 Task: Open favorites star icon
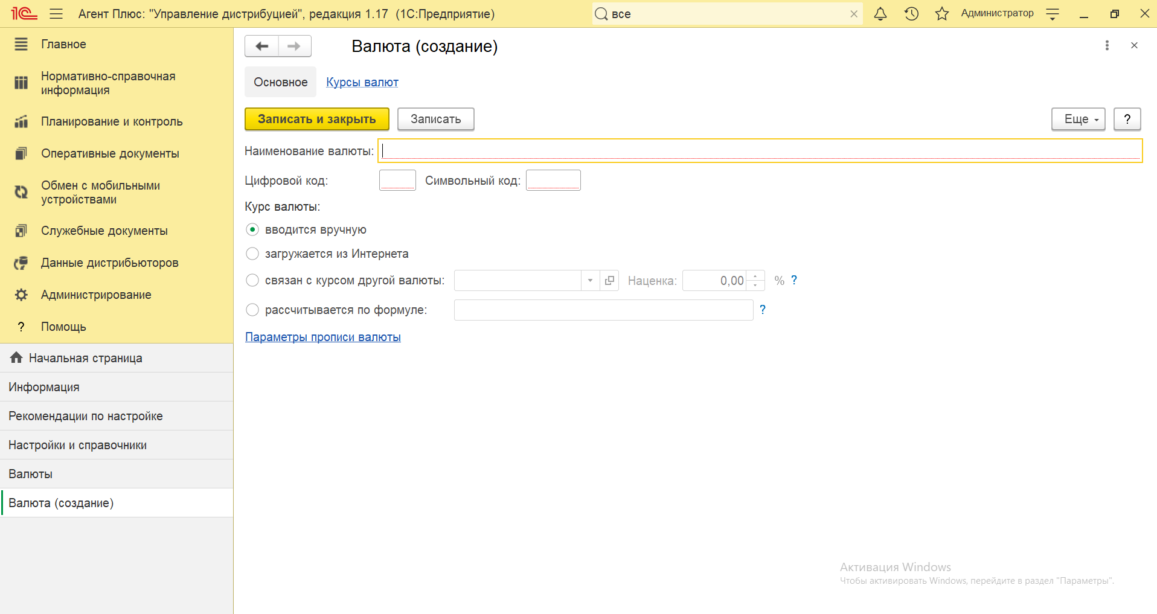pos(941,14)
